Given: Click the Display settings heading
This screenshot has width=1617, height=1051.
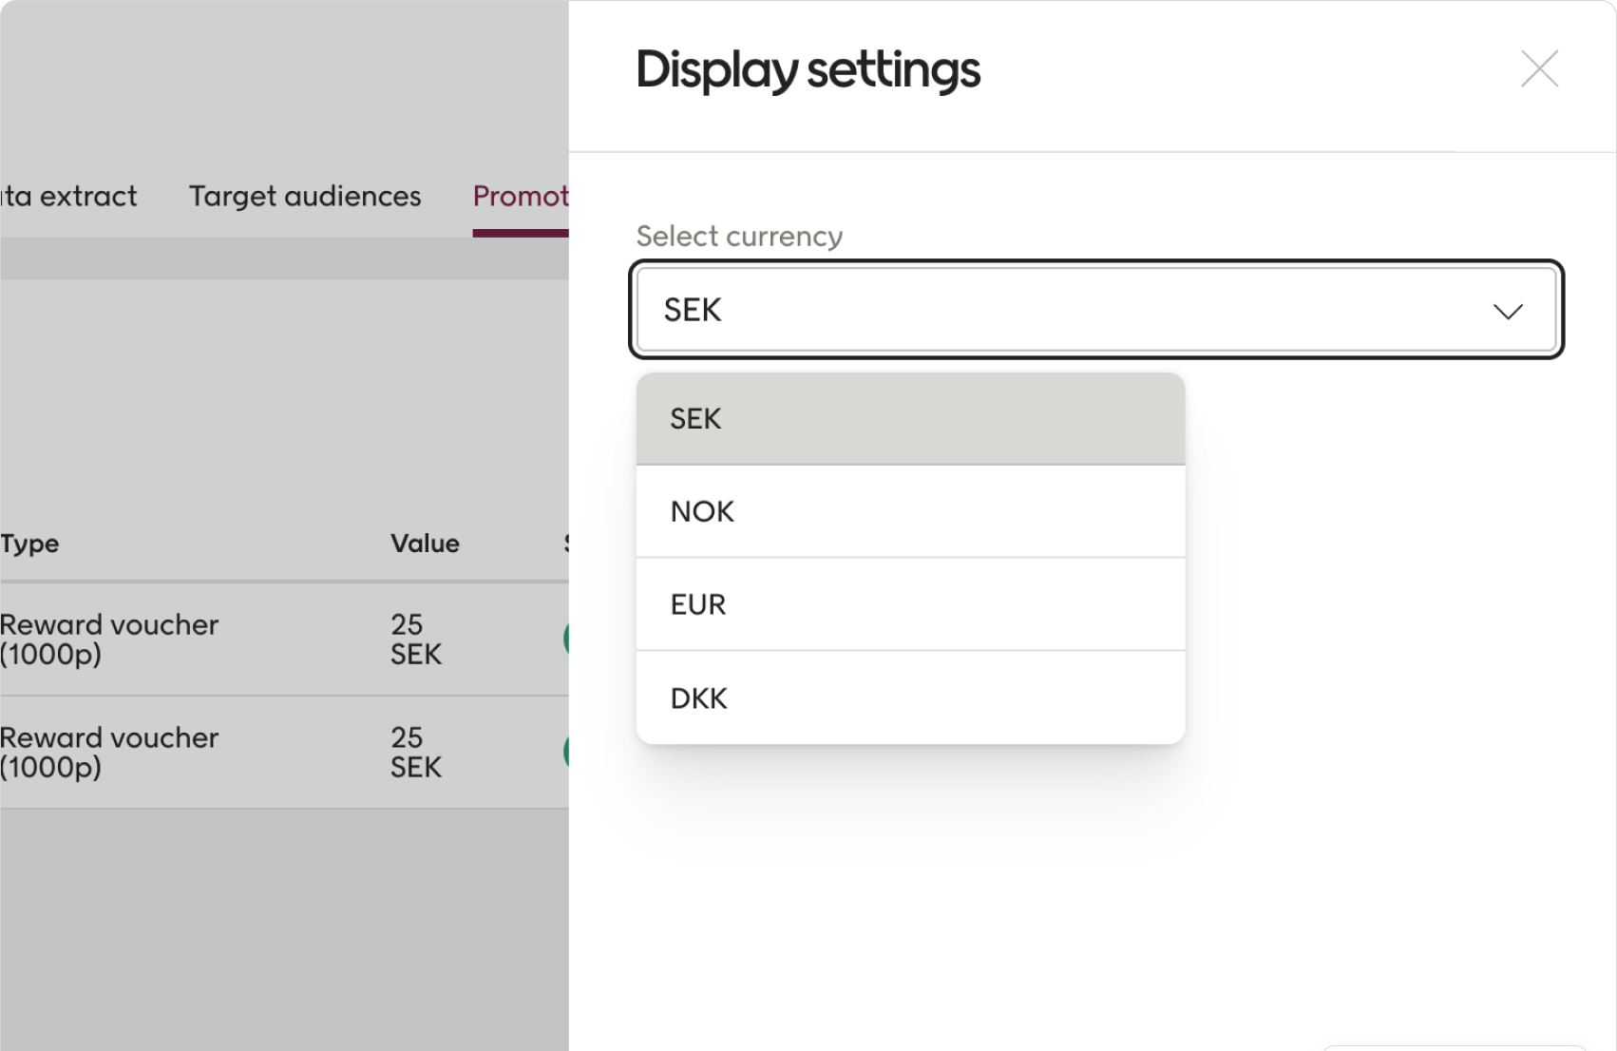Looking at the screenshot, I should click(x=808, y=70).
